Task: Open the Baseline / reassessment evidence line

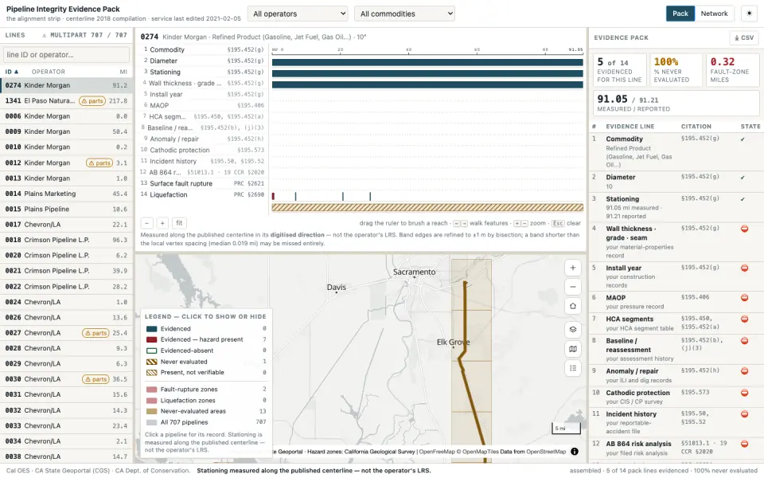Action: (676, 349)
